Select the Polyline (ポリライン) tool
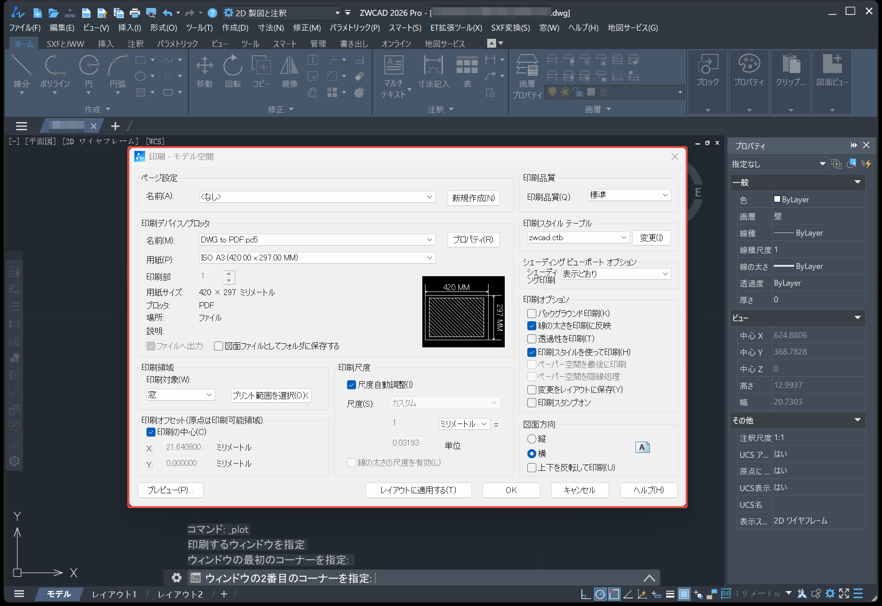Screen dimensions: 882x606 point(55,72)
